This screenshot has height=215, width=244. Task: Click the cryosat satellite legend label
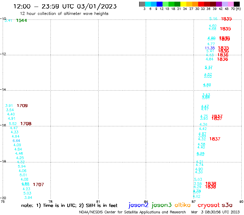(x=209, y=205)
